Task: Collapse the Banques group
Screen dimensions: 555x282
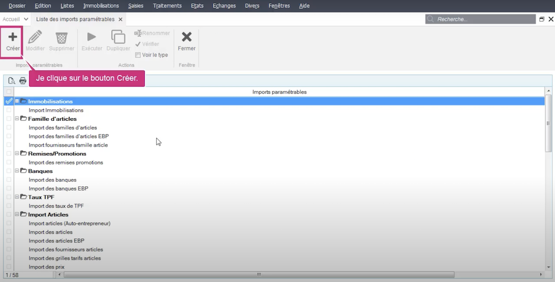Action: tap(17, 170)
